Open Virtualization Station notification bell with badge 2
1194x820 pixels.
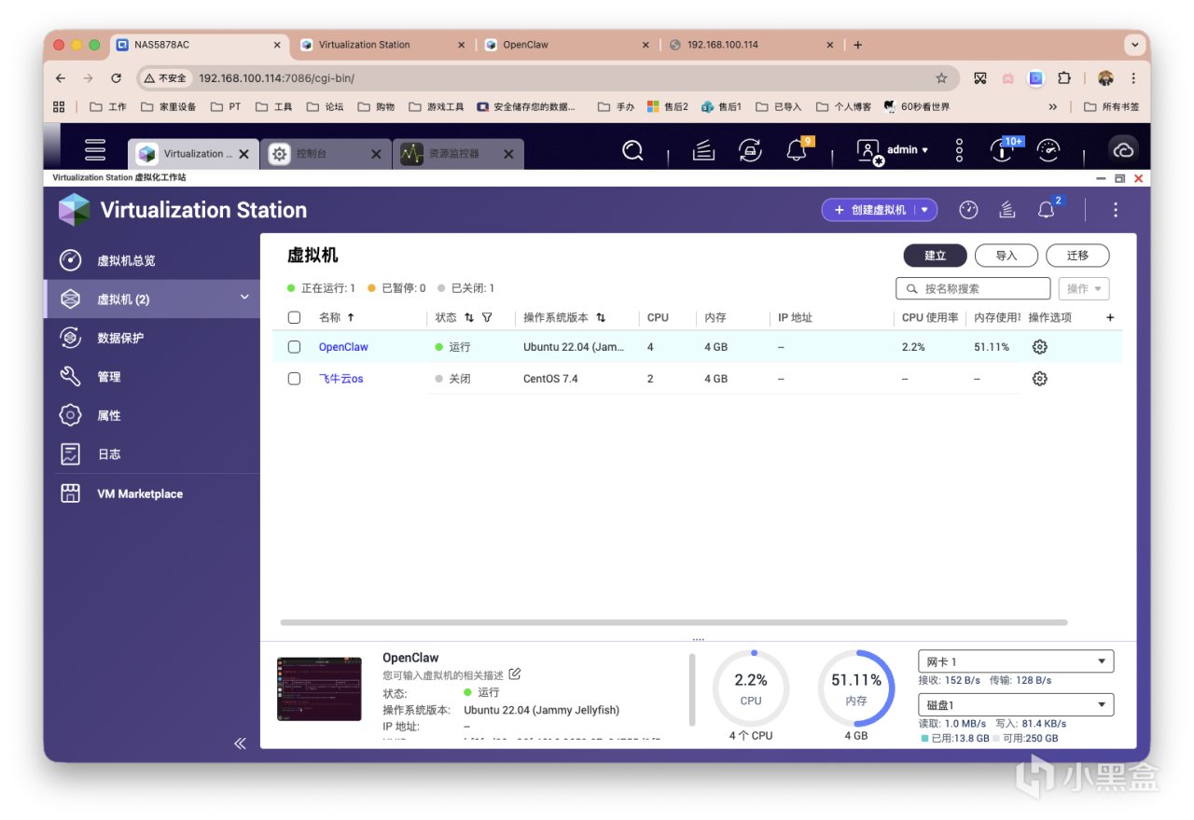pyautogui.click(x=1047, y=209)
